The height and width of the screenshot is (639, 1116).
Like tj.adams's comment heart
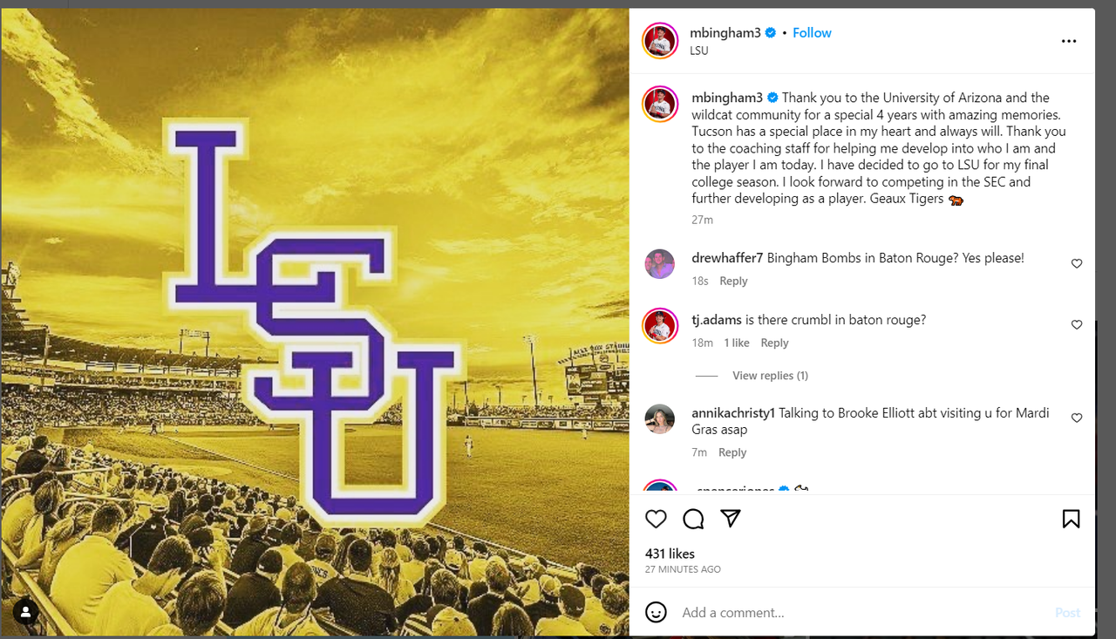[x=1077, y=325]
